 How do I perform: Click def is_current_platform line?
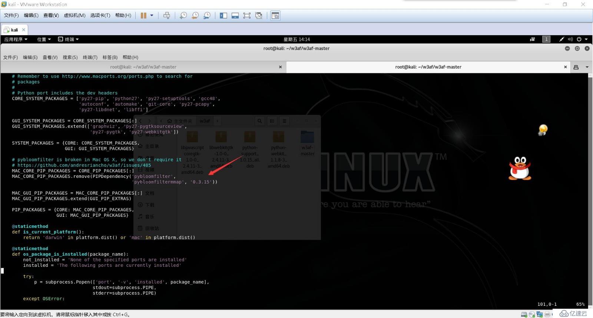48,232
